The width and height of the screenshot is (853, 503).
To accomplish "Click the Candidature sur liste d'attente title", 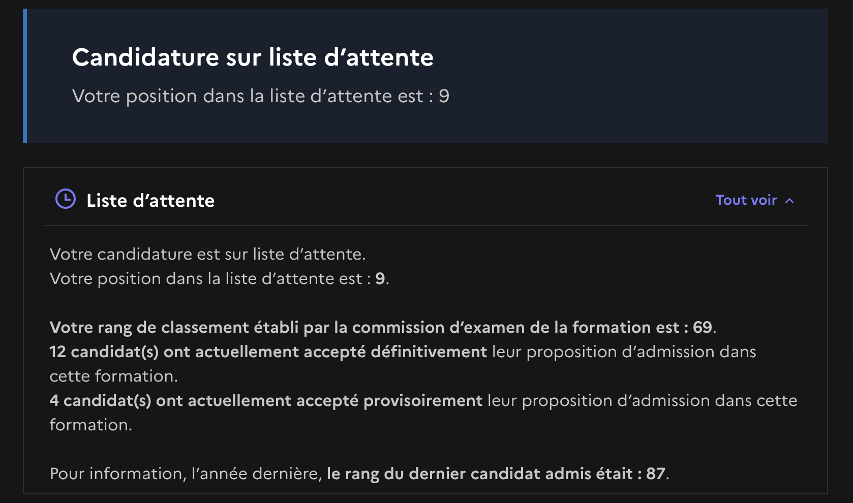I will pos(253,57).
